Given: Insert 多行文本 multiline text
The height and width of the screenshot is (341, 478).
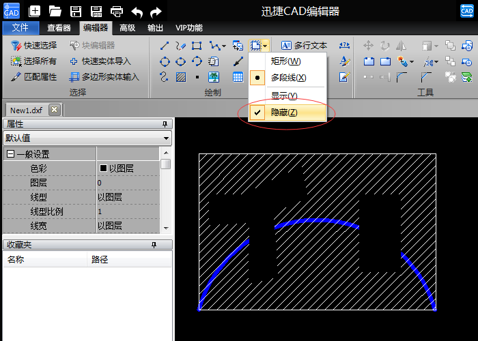Looking at the screenshot, I should coord(304,46).
